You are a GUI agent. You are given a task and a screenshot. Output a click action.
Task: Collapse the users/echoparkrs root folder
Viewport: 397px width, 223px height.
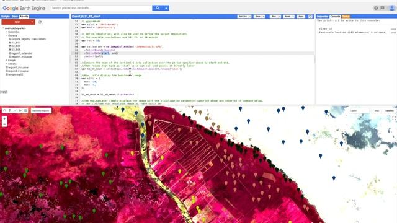click(x=4, y=28)
